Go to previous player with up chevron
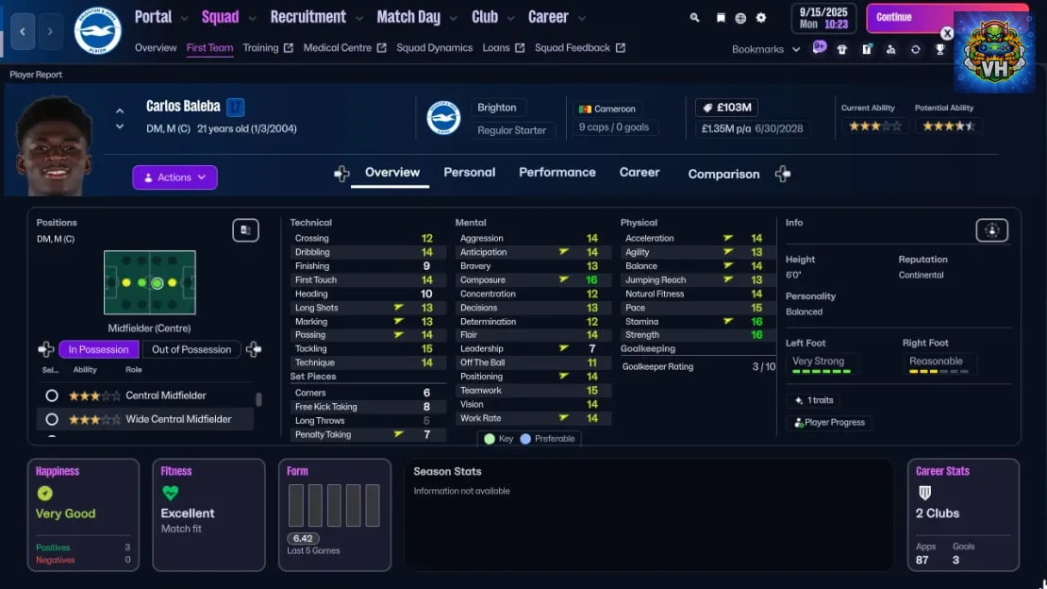This screenshot has height=589, width=1047. coord(120,111)
